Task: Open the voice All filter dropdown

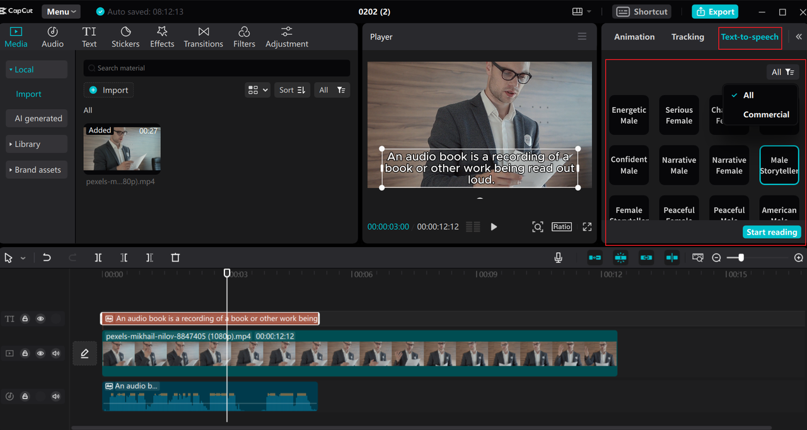Action: (782, 72)
